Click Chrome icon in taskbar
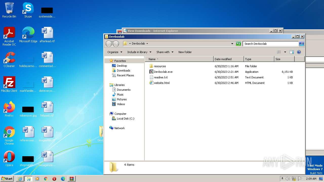The image size is (324, 182). [x=46, y=179]
